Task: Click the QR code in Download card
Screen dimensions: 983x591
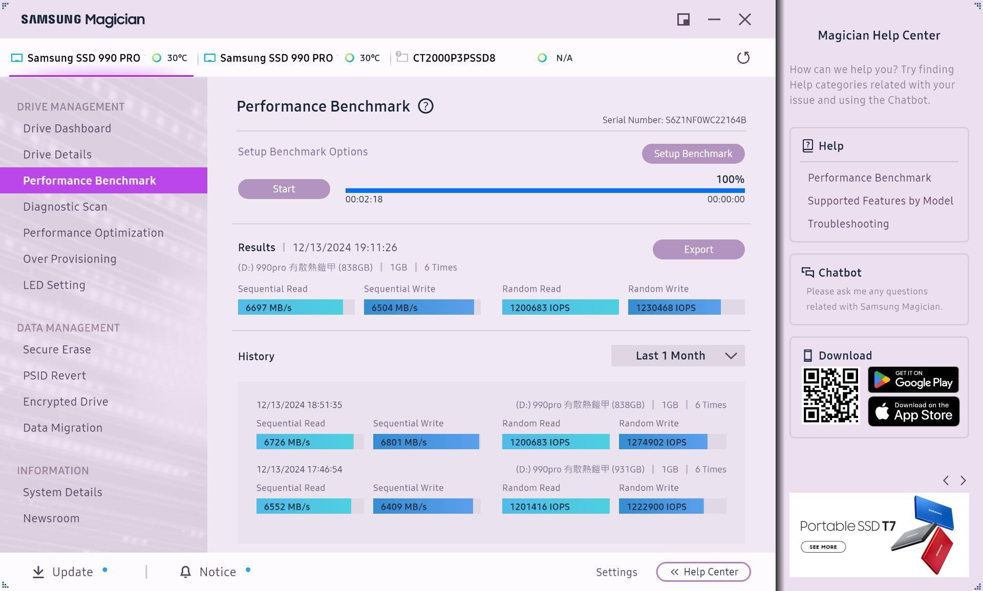Action: coord(830,396)
